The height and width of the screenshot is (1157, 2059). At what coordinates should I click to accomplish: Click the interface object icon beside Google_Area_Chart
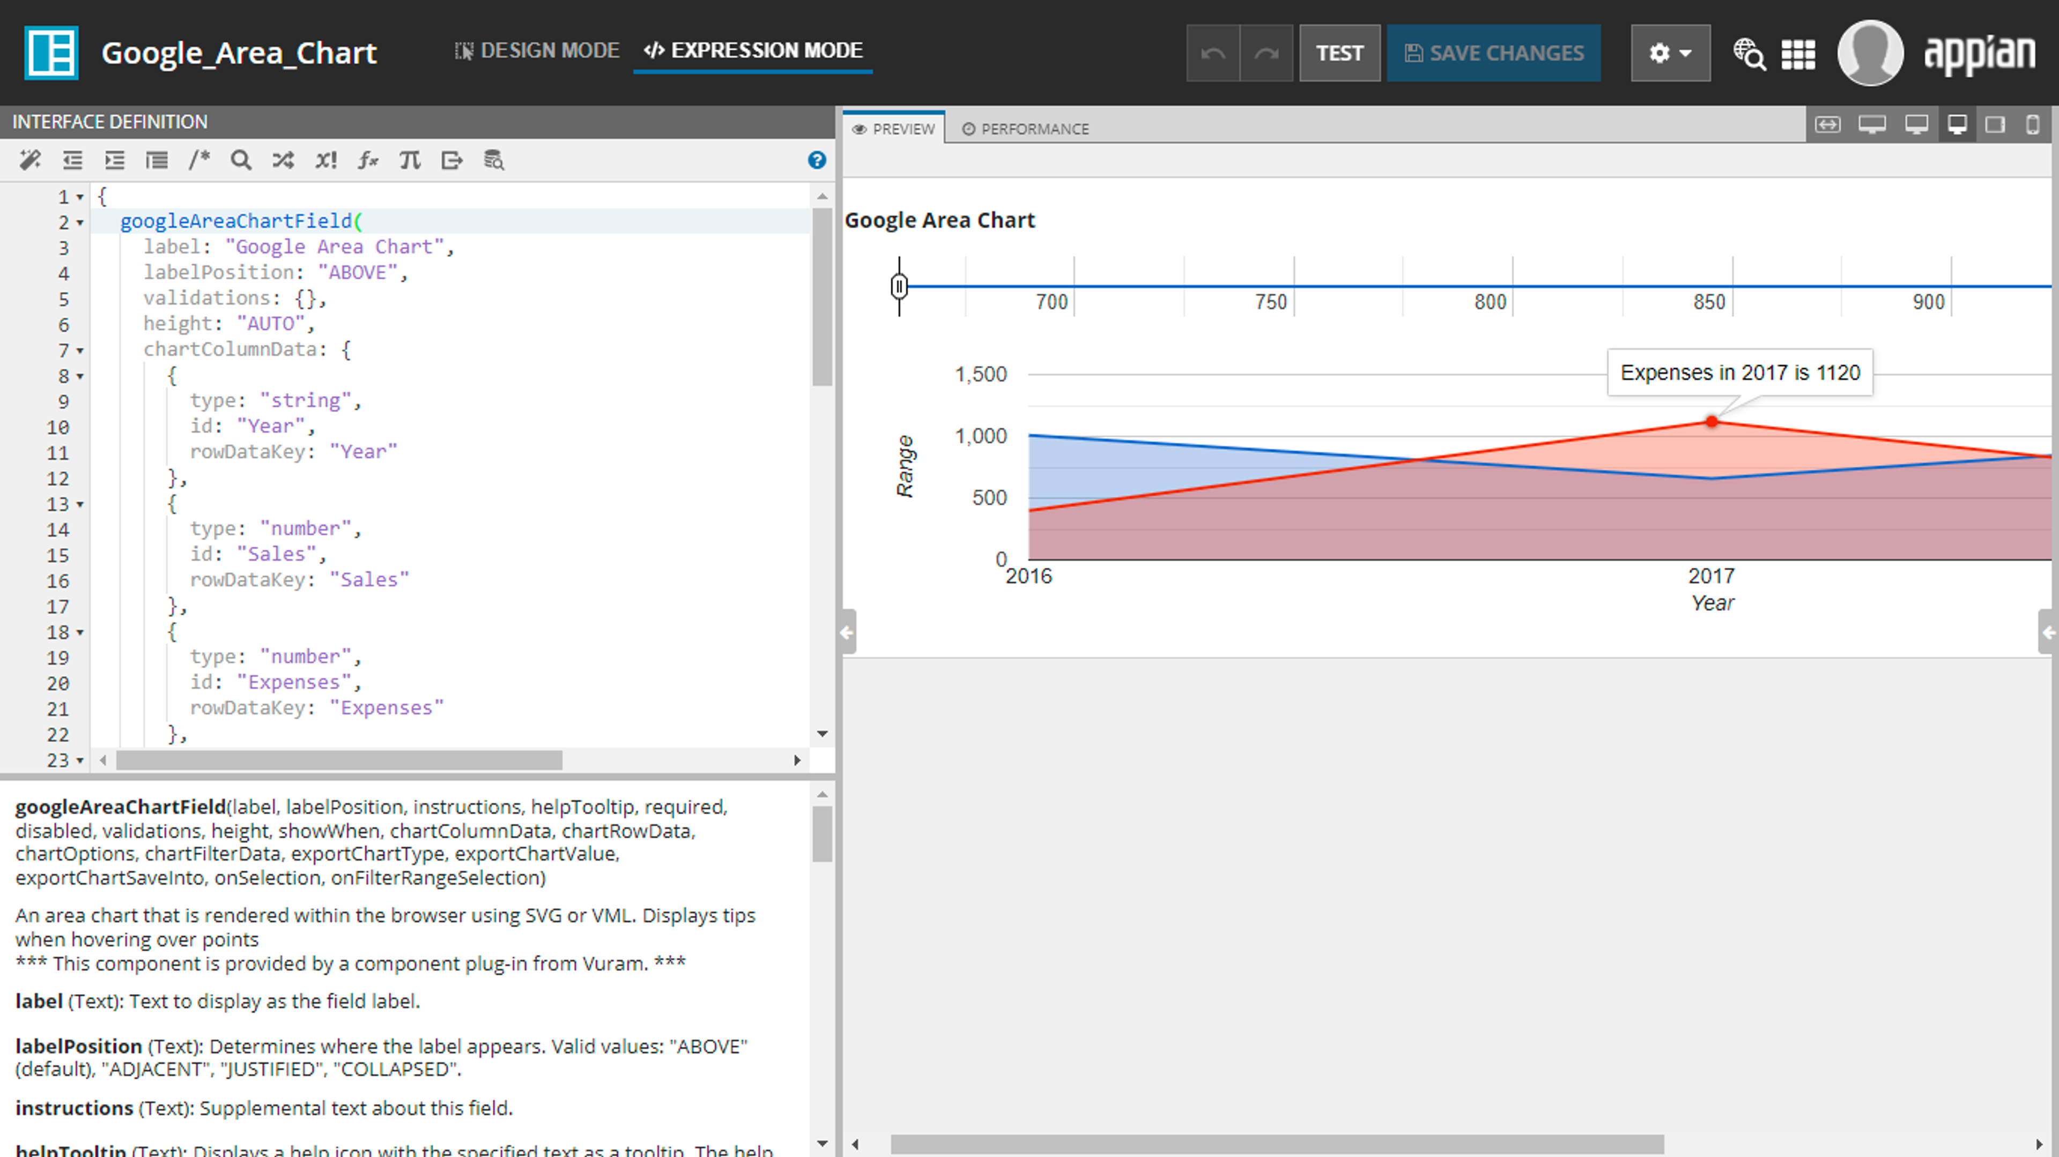pyautogui.click(x=51, y=53)
